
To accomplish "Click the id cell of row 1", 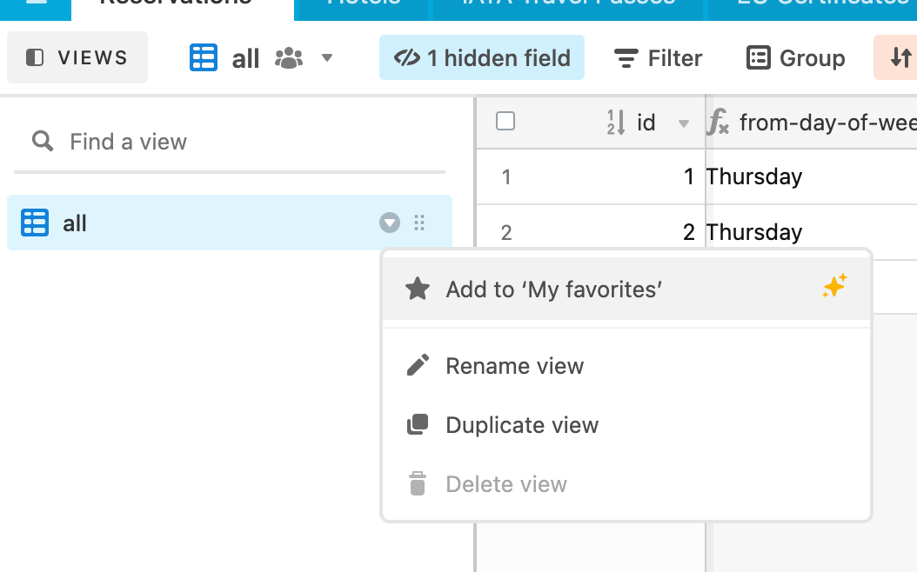I will [592, 176].
